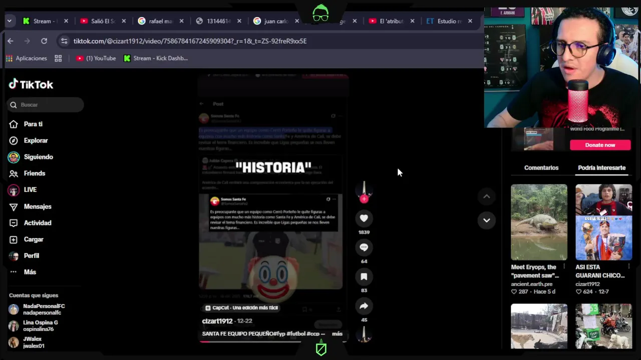Open the tab list dropdown chevron
The height and width of the screenshot is (360, 641).
click(9, 21)
